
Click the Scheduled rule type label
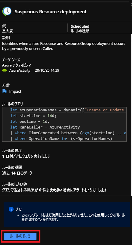pos(80,26)
